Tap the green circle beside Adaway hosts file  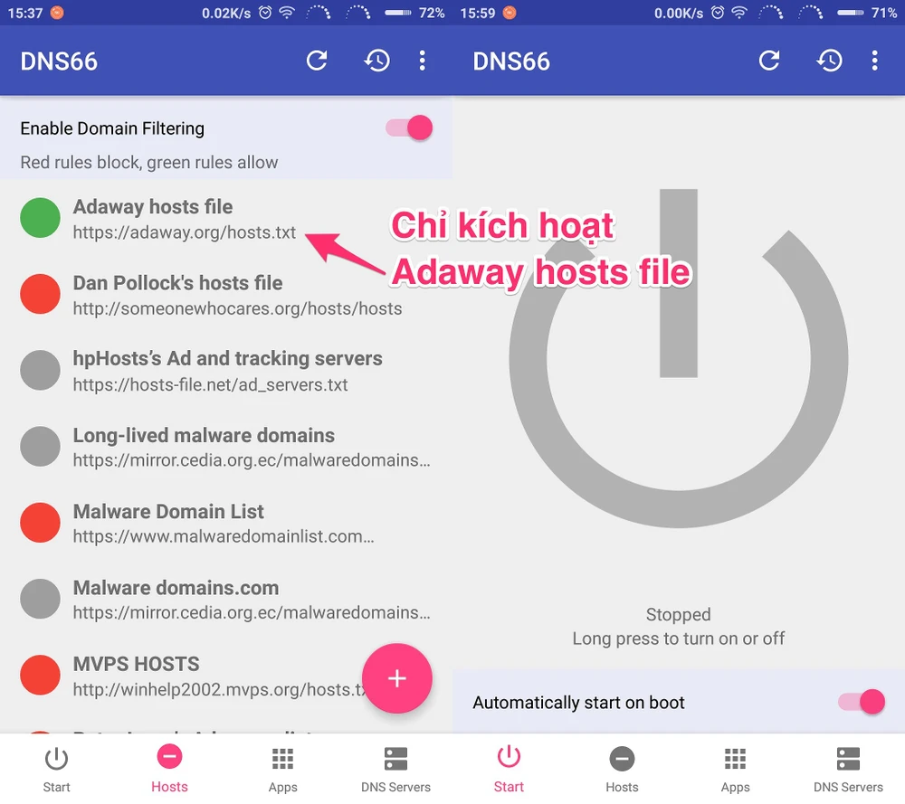coord(40,219)
